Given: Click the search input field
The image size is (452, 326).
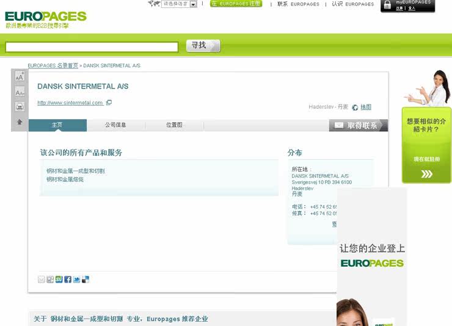Looking at the screenshot, I should (x=92, y=47).
